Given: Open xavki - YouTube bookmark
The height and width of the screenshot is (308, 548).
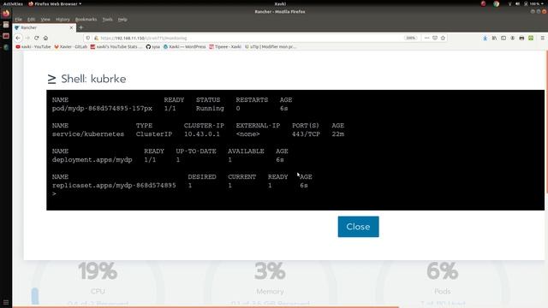Looking at the screenshot, I should pos(33,46).
